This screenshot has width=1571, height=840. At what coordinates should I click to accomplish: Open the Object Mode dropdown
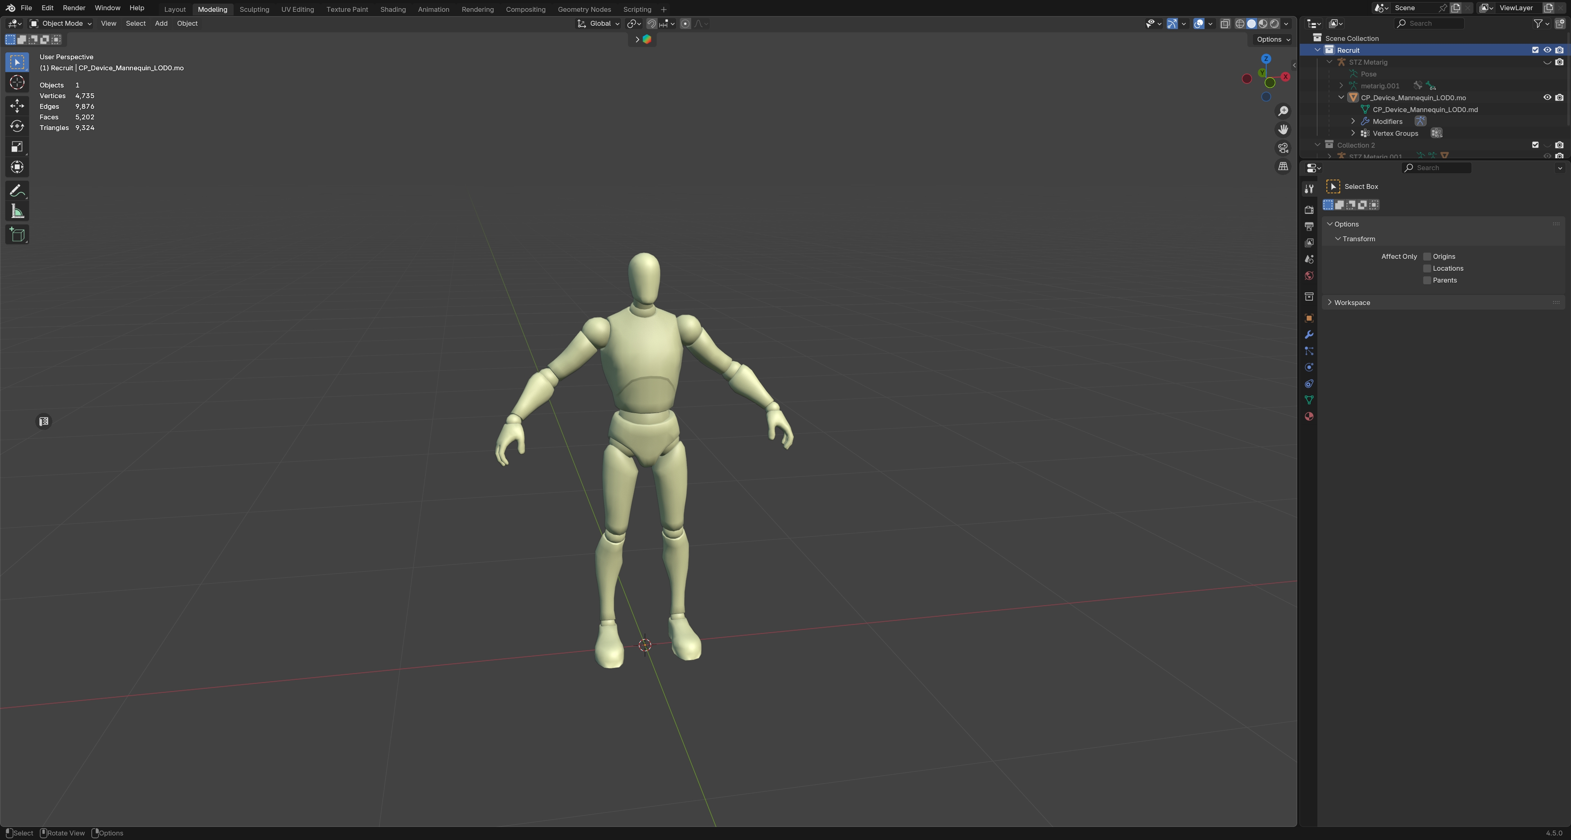61,23
